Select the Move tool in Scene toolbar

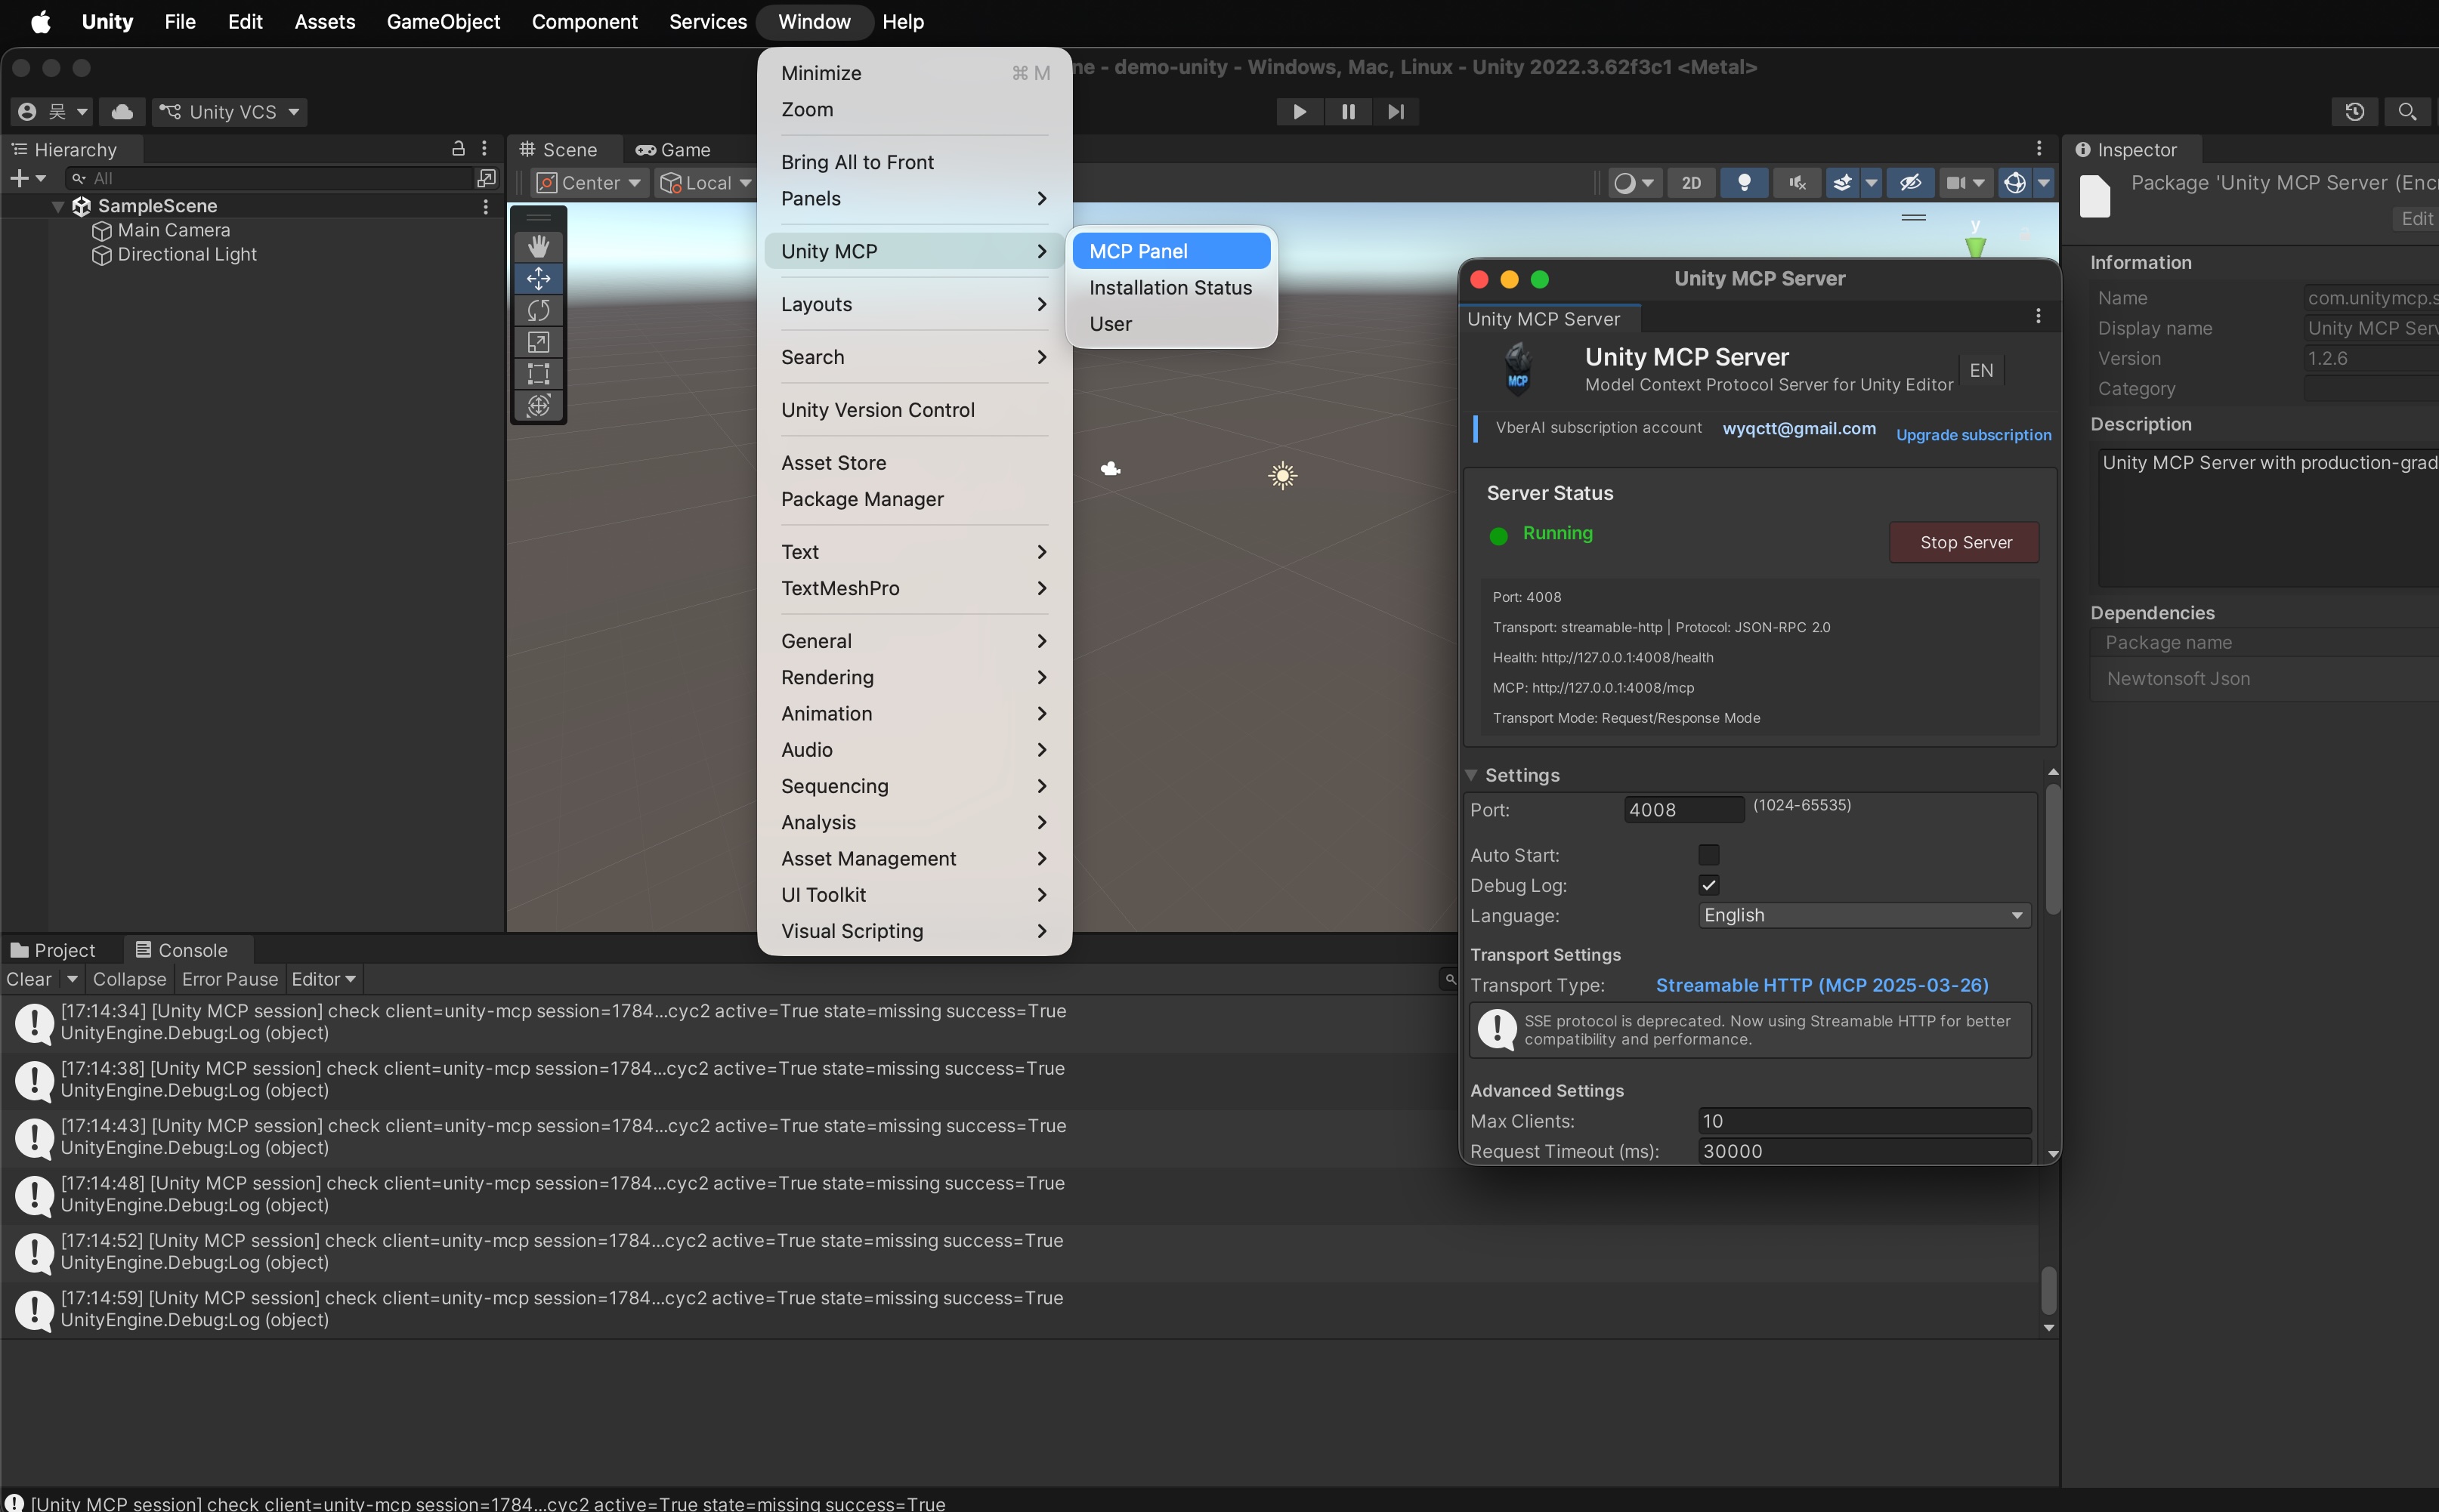538,278
